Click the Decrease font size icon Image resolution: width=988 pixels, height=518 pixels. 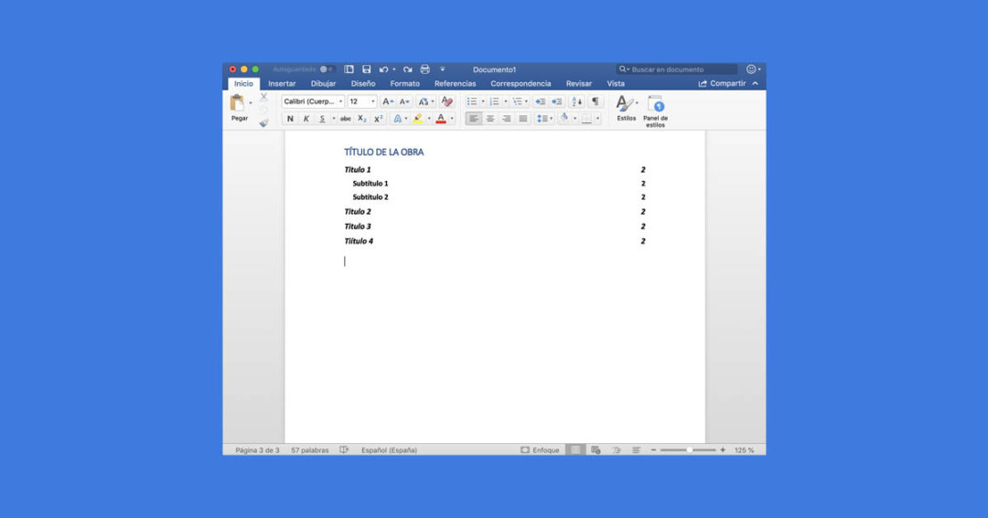tap(404, 101)
